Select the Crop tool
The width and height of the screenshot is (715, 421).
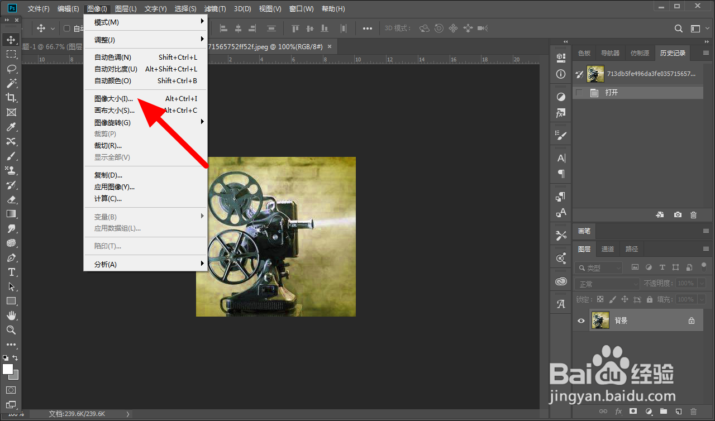pyautogui.click(x=11, y=98)
